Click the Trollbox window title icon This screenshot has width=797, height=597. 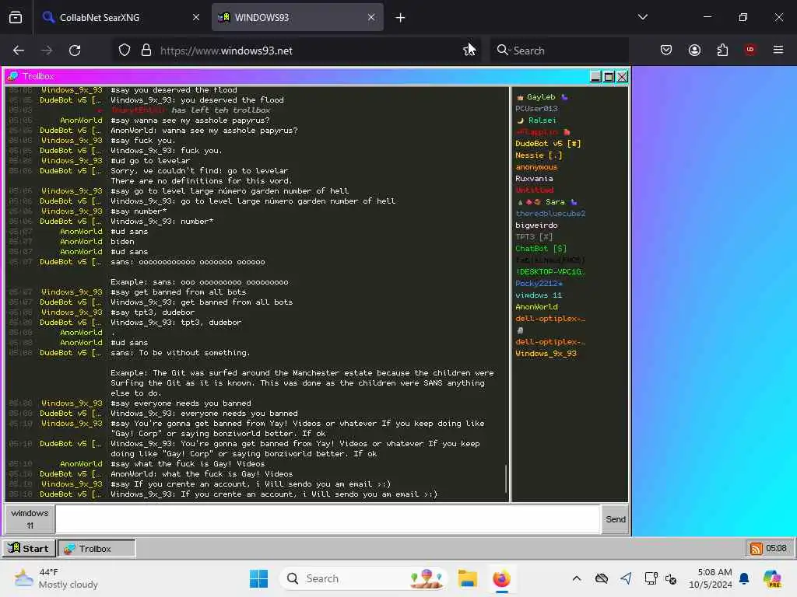[12, 76]
